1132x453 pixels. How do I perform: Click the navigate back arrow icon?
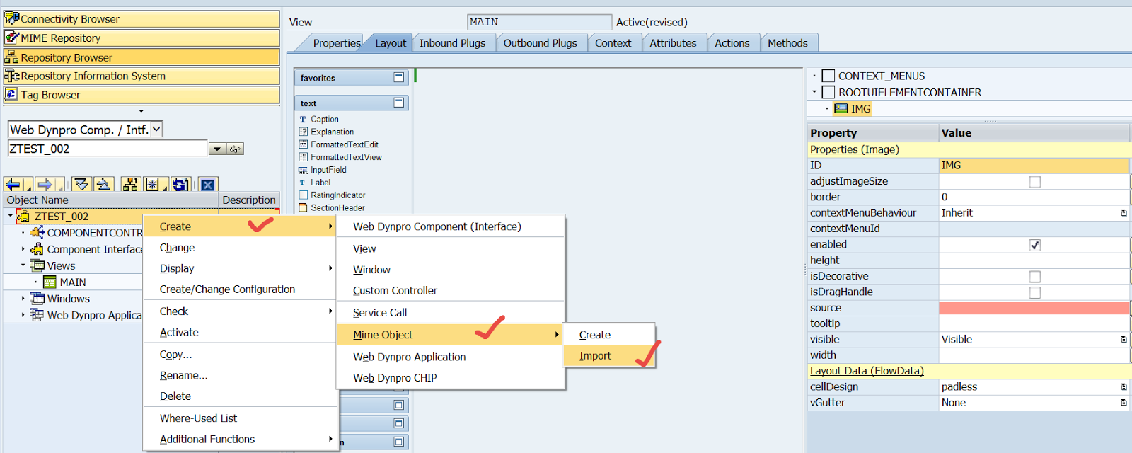13,185
